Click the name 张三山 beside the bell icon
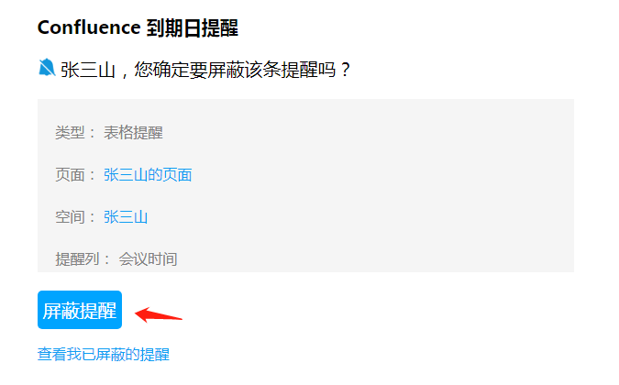Image resolution: width=619 pixels, height=385 pixels. click(88, 70)
